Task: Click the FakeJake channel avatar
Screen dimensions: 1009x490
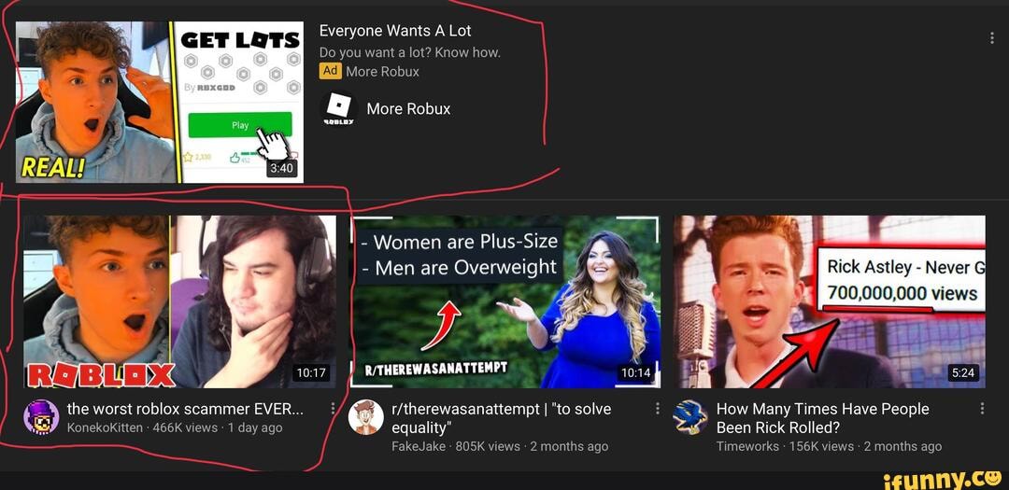Action: [x=366, y=417]
